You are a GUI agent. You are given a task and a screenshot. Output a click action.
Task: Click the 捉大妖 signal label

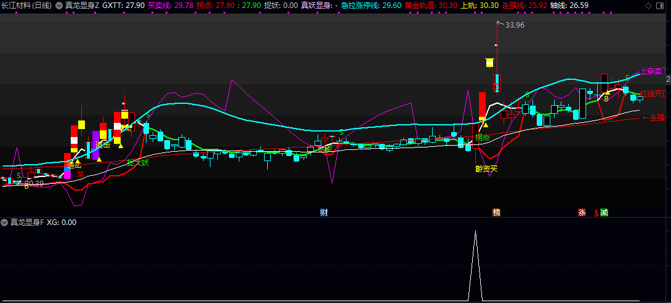click(x=138, y=162)
